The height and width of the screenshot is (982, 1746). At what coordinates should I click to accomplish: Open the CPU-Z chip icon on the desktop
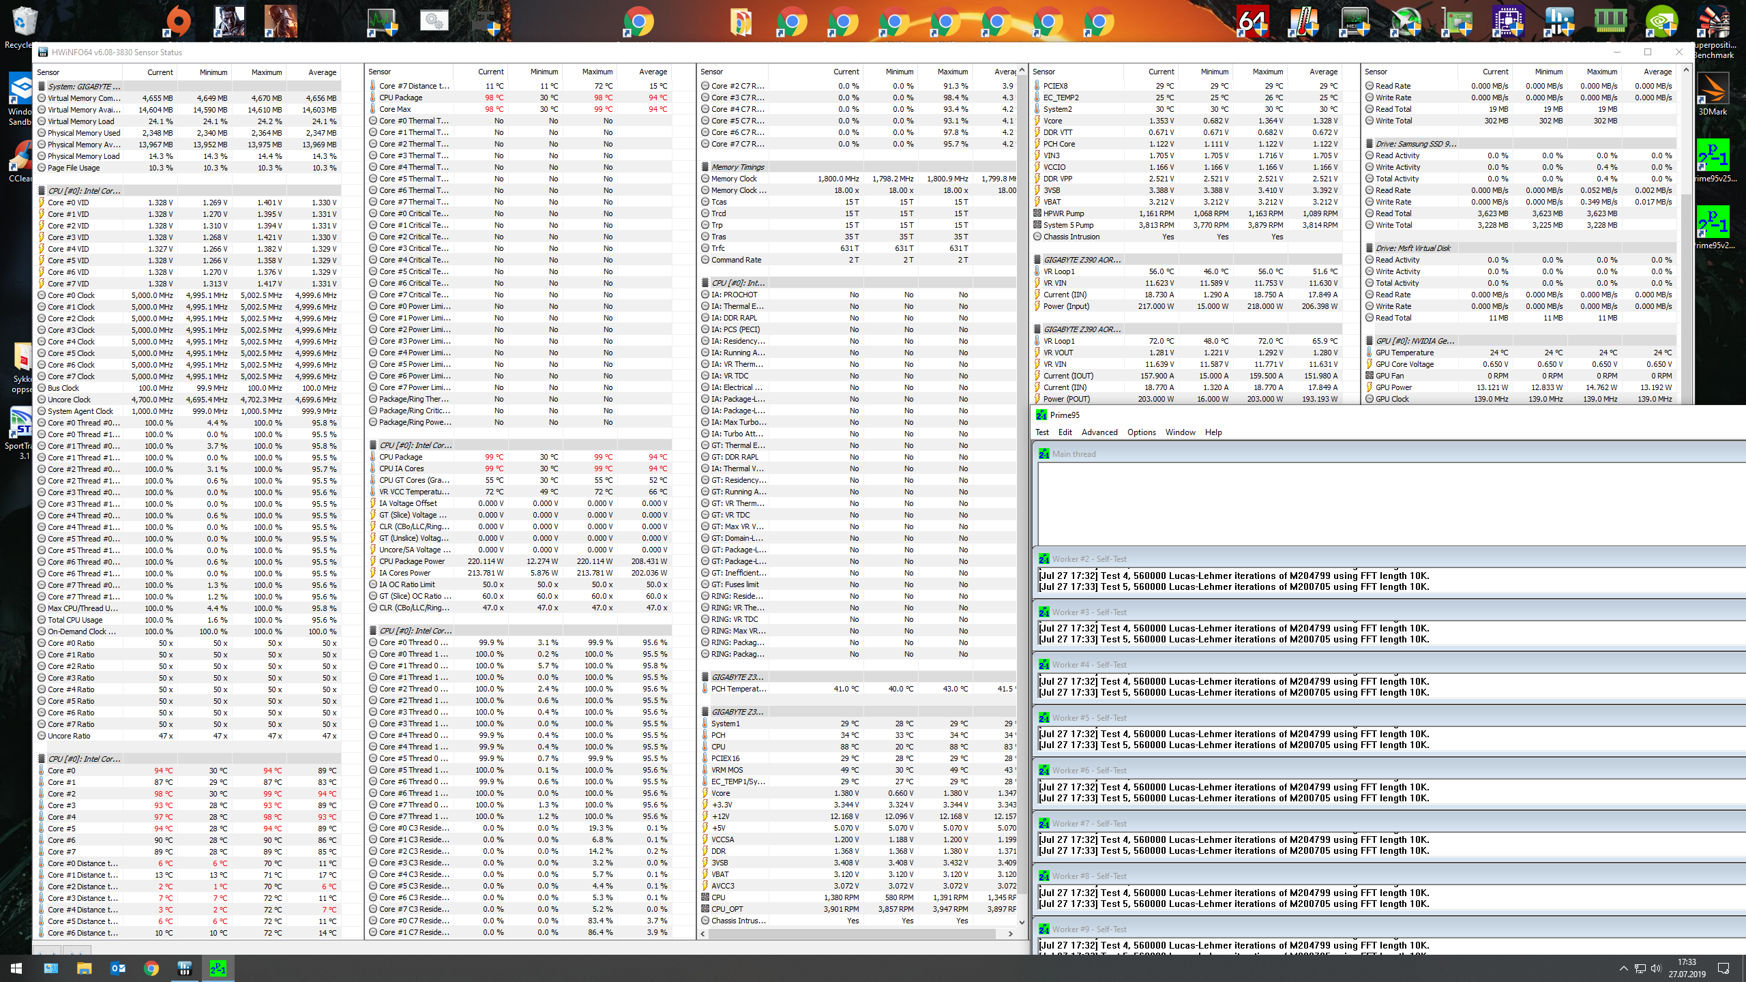click(x=1508, y=22)
